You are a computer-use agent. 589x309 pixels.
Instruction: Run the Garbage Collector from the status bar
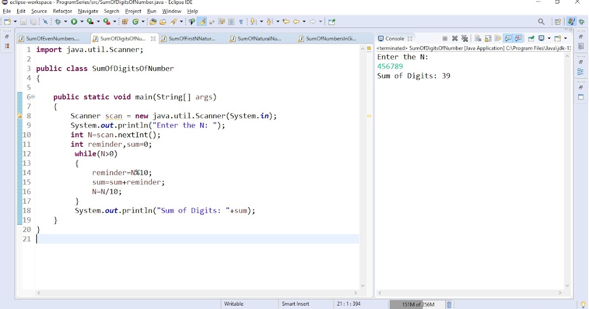pos(449,304)
